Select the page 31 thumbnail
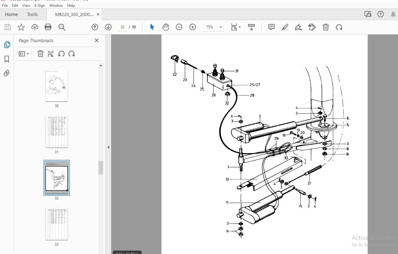 click(57, 132)
